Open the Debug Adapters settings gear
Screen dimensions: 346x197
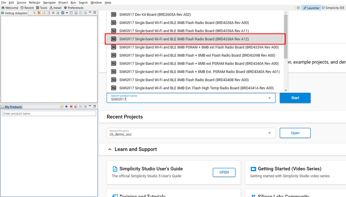63,13
